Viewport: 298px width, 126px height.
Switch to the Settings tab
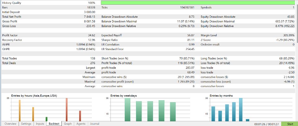pyautogui.click(x=26, y=124)
